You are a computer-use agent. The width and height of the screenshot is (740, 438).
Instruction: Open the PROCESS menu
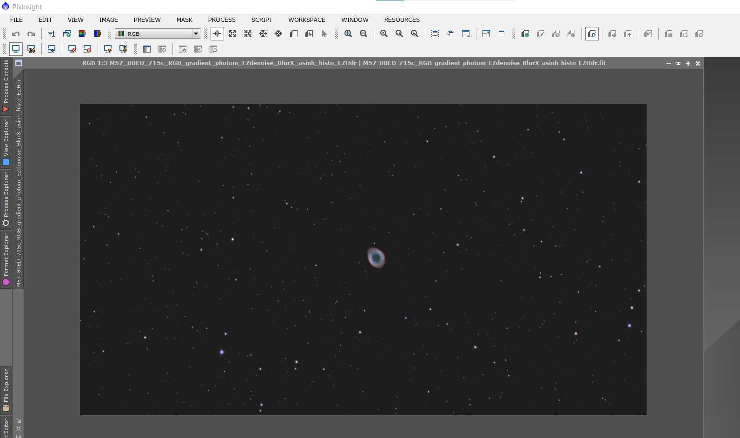pos(222,20)
